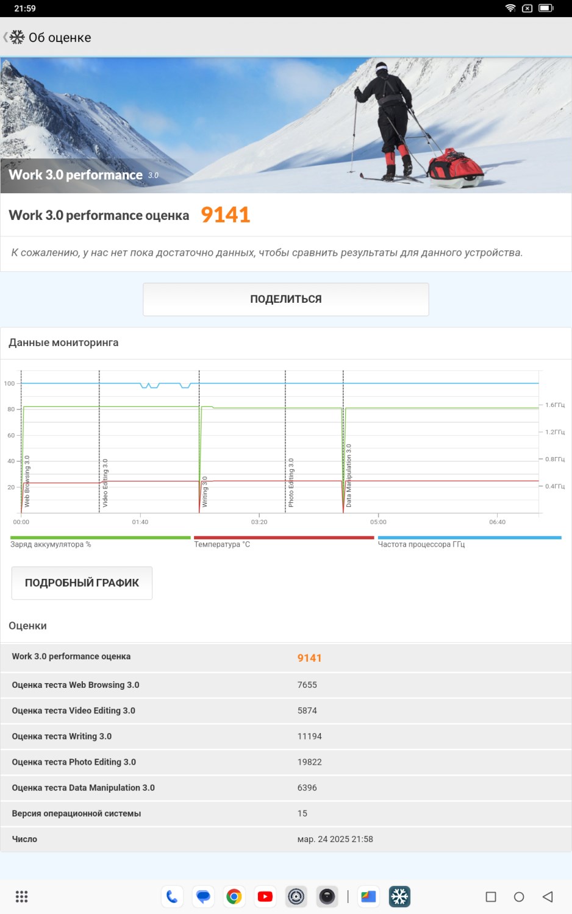This screenshot has width=572, height=914.
Task: Tap the 5874 Video Editing score value
Action: point(307,710)
